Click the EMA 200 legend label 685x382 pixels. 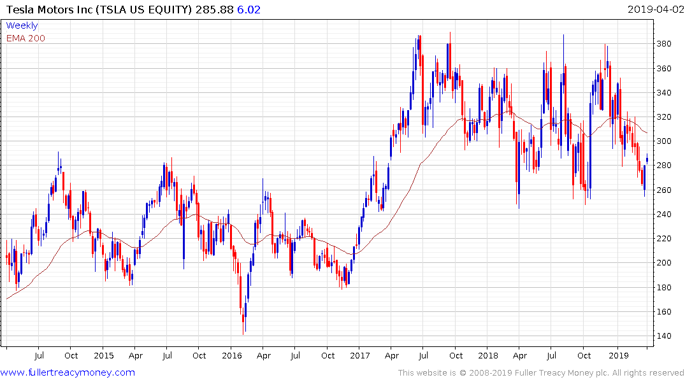coord(25,38)
